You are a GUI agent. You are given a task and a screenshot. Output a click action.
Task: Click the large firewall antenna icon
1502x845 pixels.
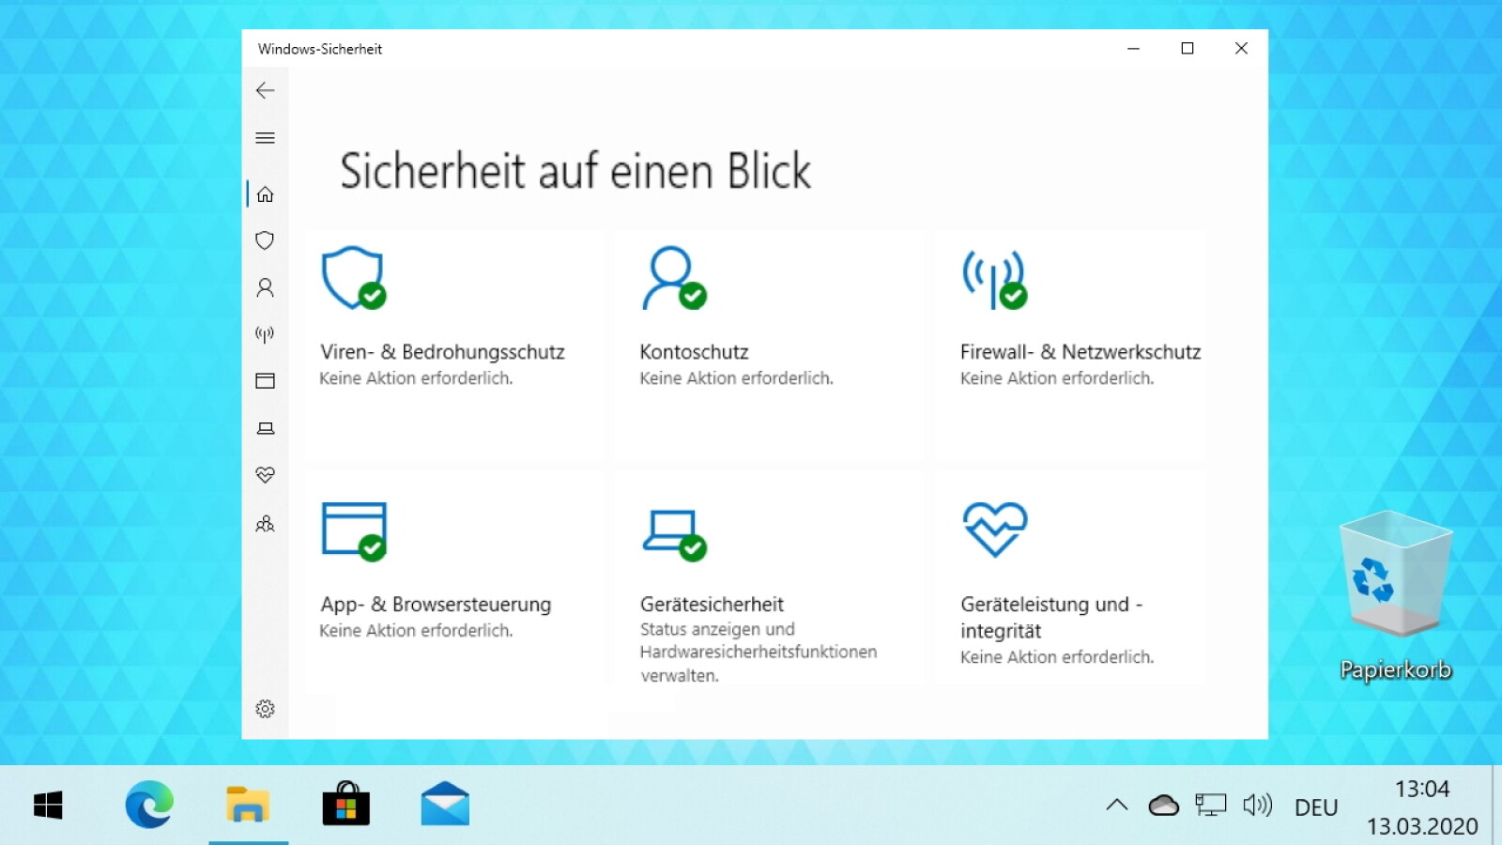coord(995,280)
